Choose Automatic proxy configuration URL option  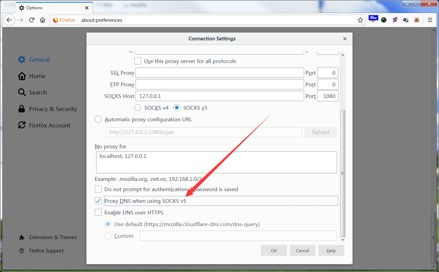coord(98,120)
